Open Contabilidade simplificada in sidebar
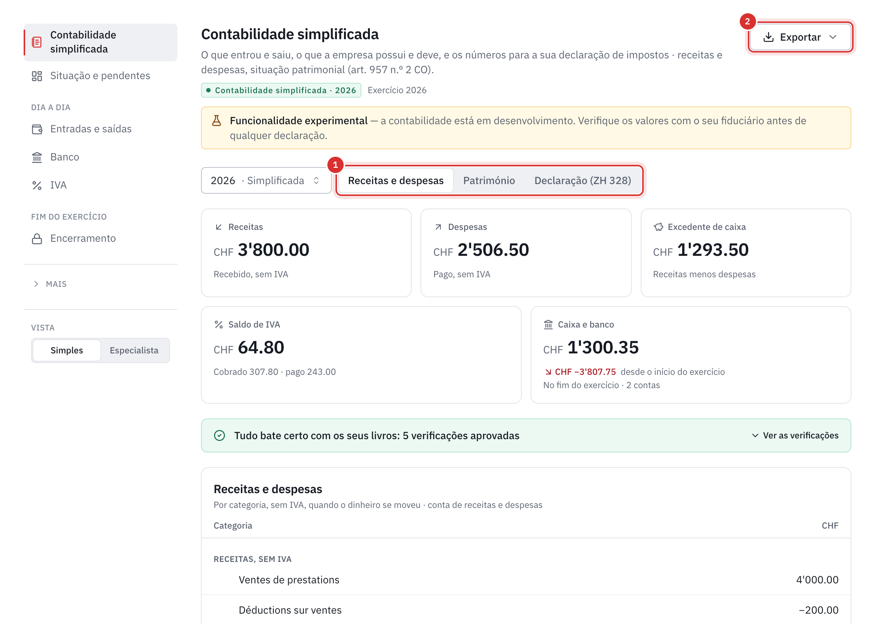 [101, 42]
